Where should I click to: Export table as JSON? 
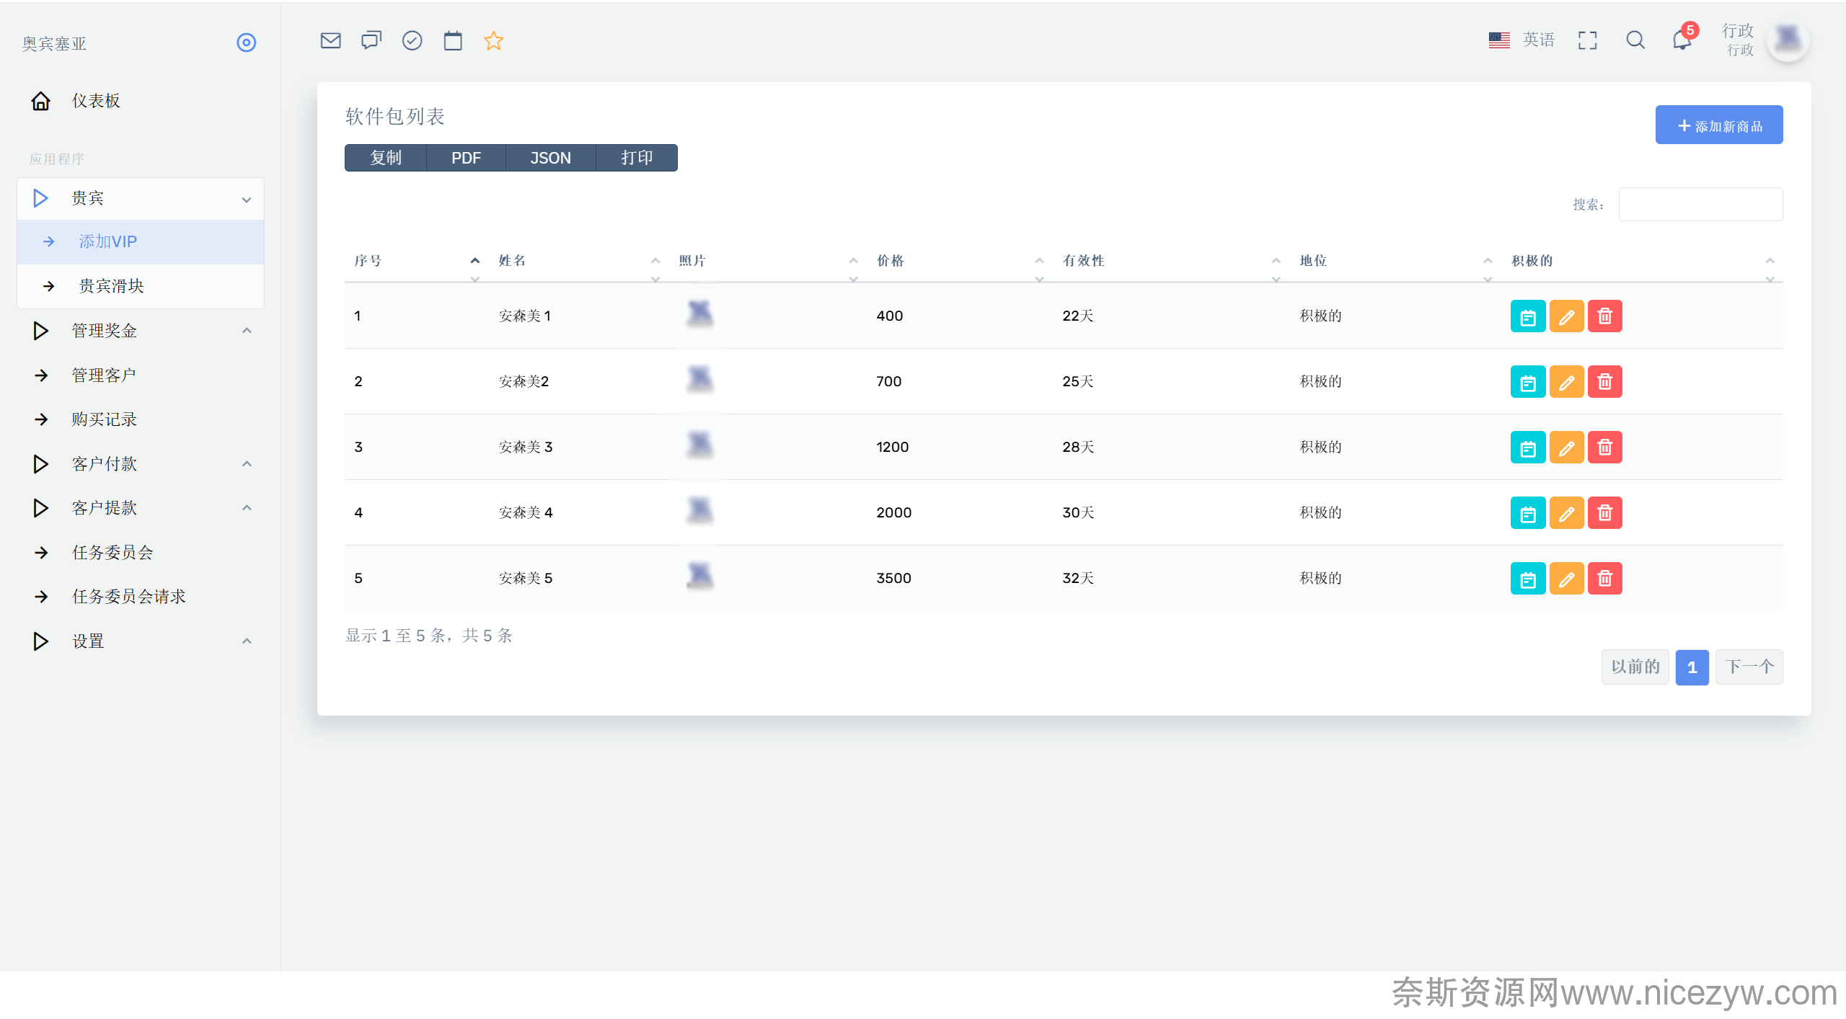(x=551, y=158)
